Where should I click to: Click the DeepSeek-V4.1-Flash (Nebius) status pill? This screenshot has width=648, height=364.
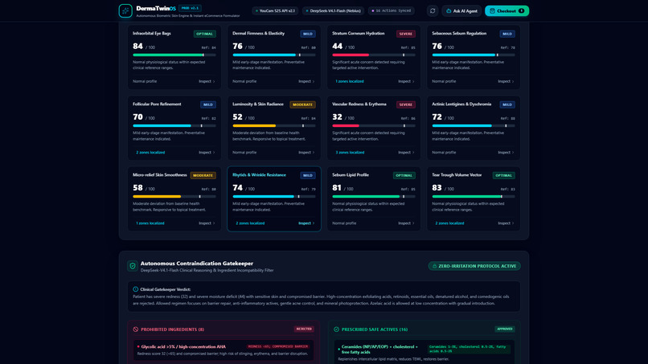click(x=333, y=10)
